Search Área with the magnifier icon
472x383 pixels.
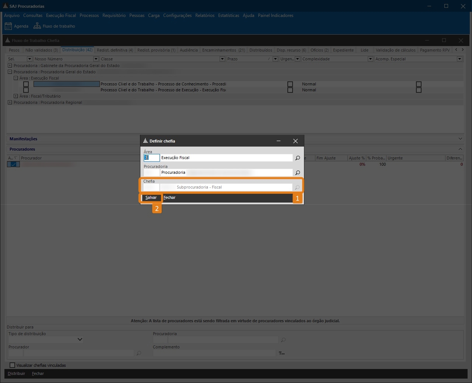click(x=298, y=158)
